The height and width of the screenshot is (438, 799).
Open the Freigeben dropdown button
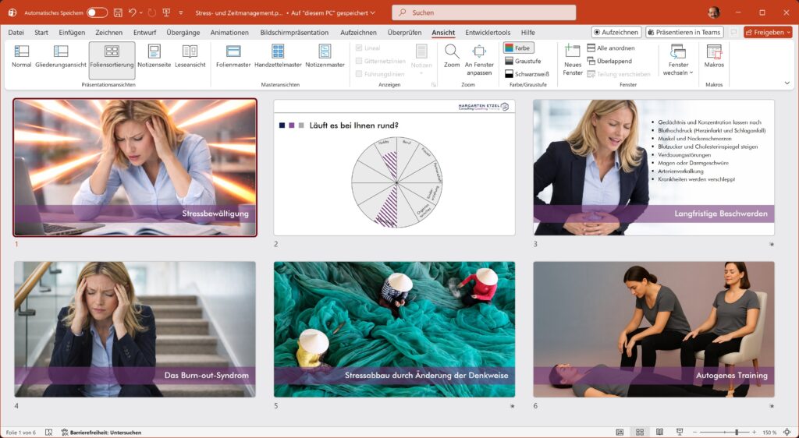767,33
